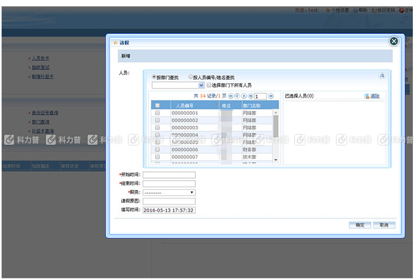Open the 人员发卡 link in the sidebar
The height and width of the screenshot is (280, 417).
coord(41,58)
